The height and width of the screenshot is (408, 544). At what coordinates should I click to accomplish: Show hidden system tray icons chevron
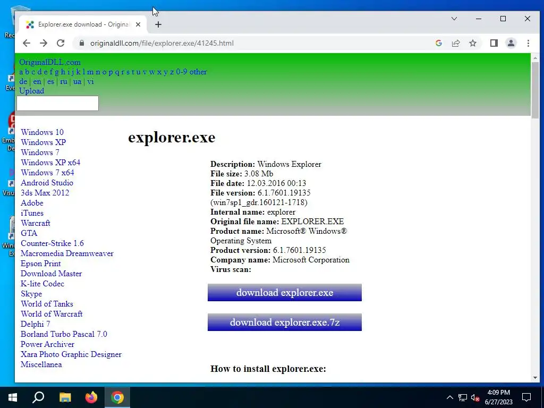pyautogui.click(x=449, y=397)
